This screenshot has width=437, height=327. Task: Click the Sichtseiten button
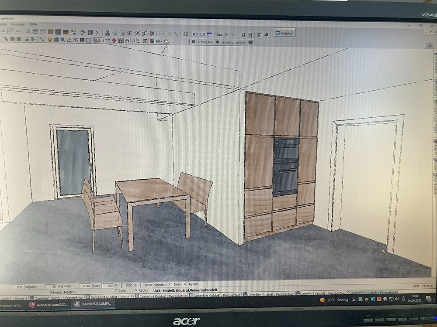pos(202,42)
